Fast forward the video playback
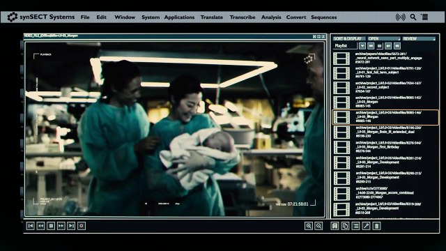The image size is (446, 251). (x=61, y=226)
